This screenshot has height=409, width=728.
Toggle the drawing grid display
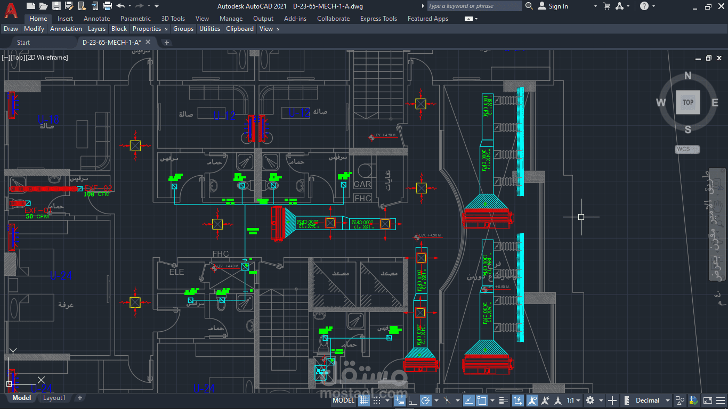pyautogui.click(x=363, y=400)
